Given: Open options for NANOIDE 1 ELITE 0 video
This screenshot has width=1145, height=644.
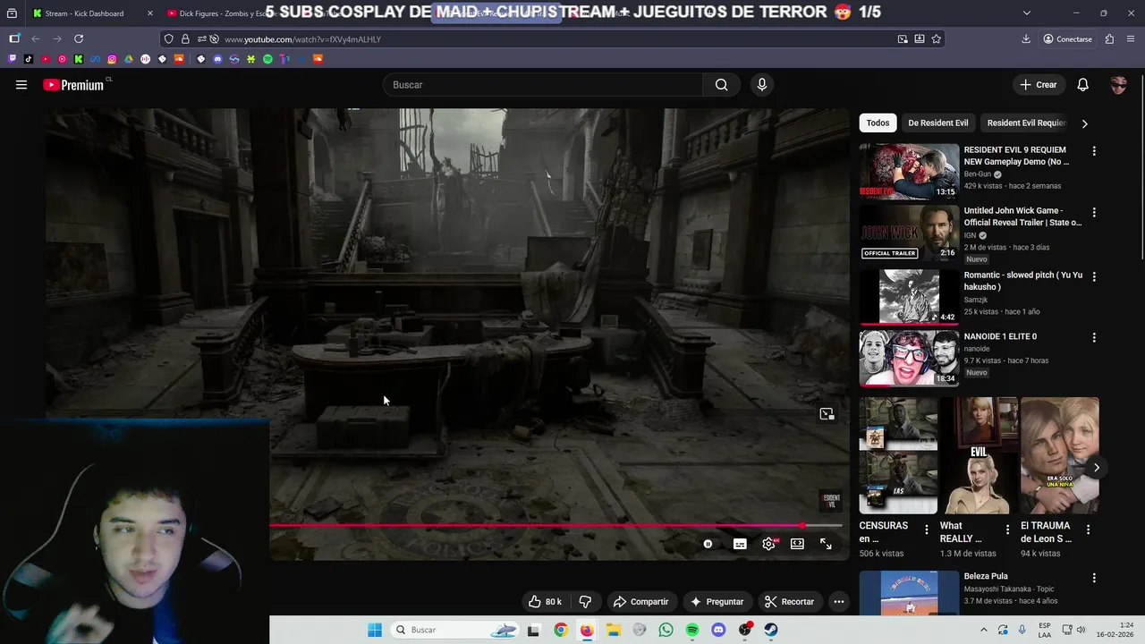Looking at the screenshot, I should coord(1093,338).
